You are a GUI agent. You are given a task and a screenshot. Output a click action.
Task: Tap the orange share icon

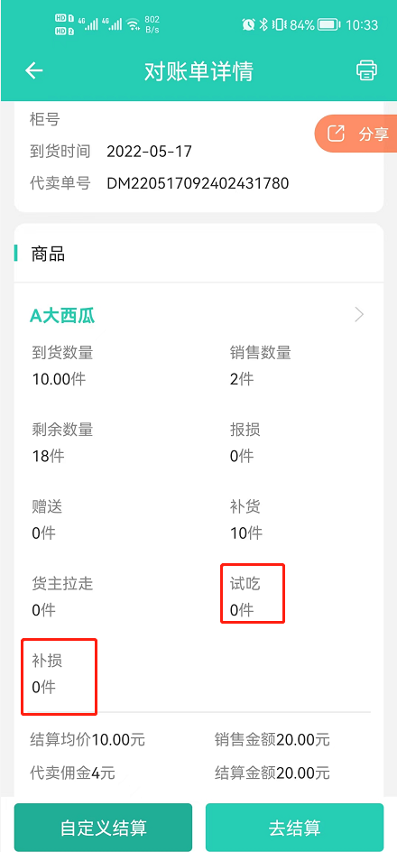tap(337, 134)
